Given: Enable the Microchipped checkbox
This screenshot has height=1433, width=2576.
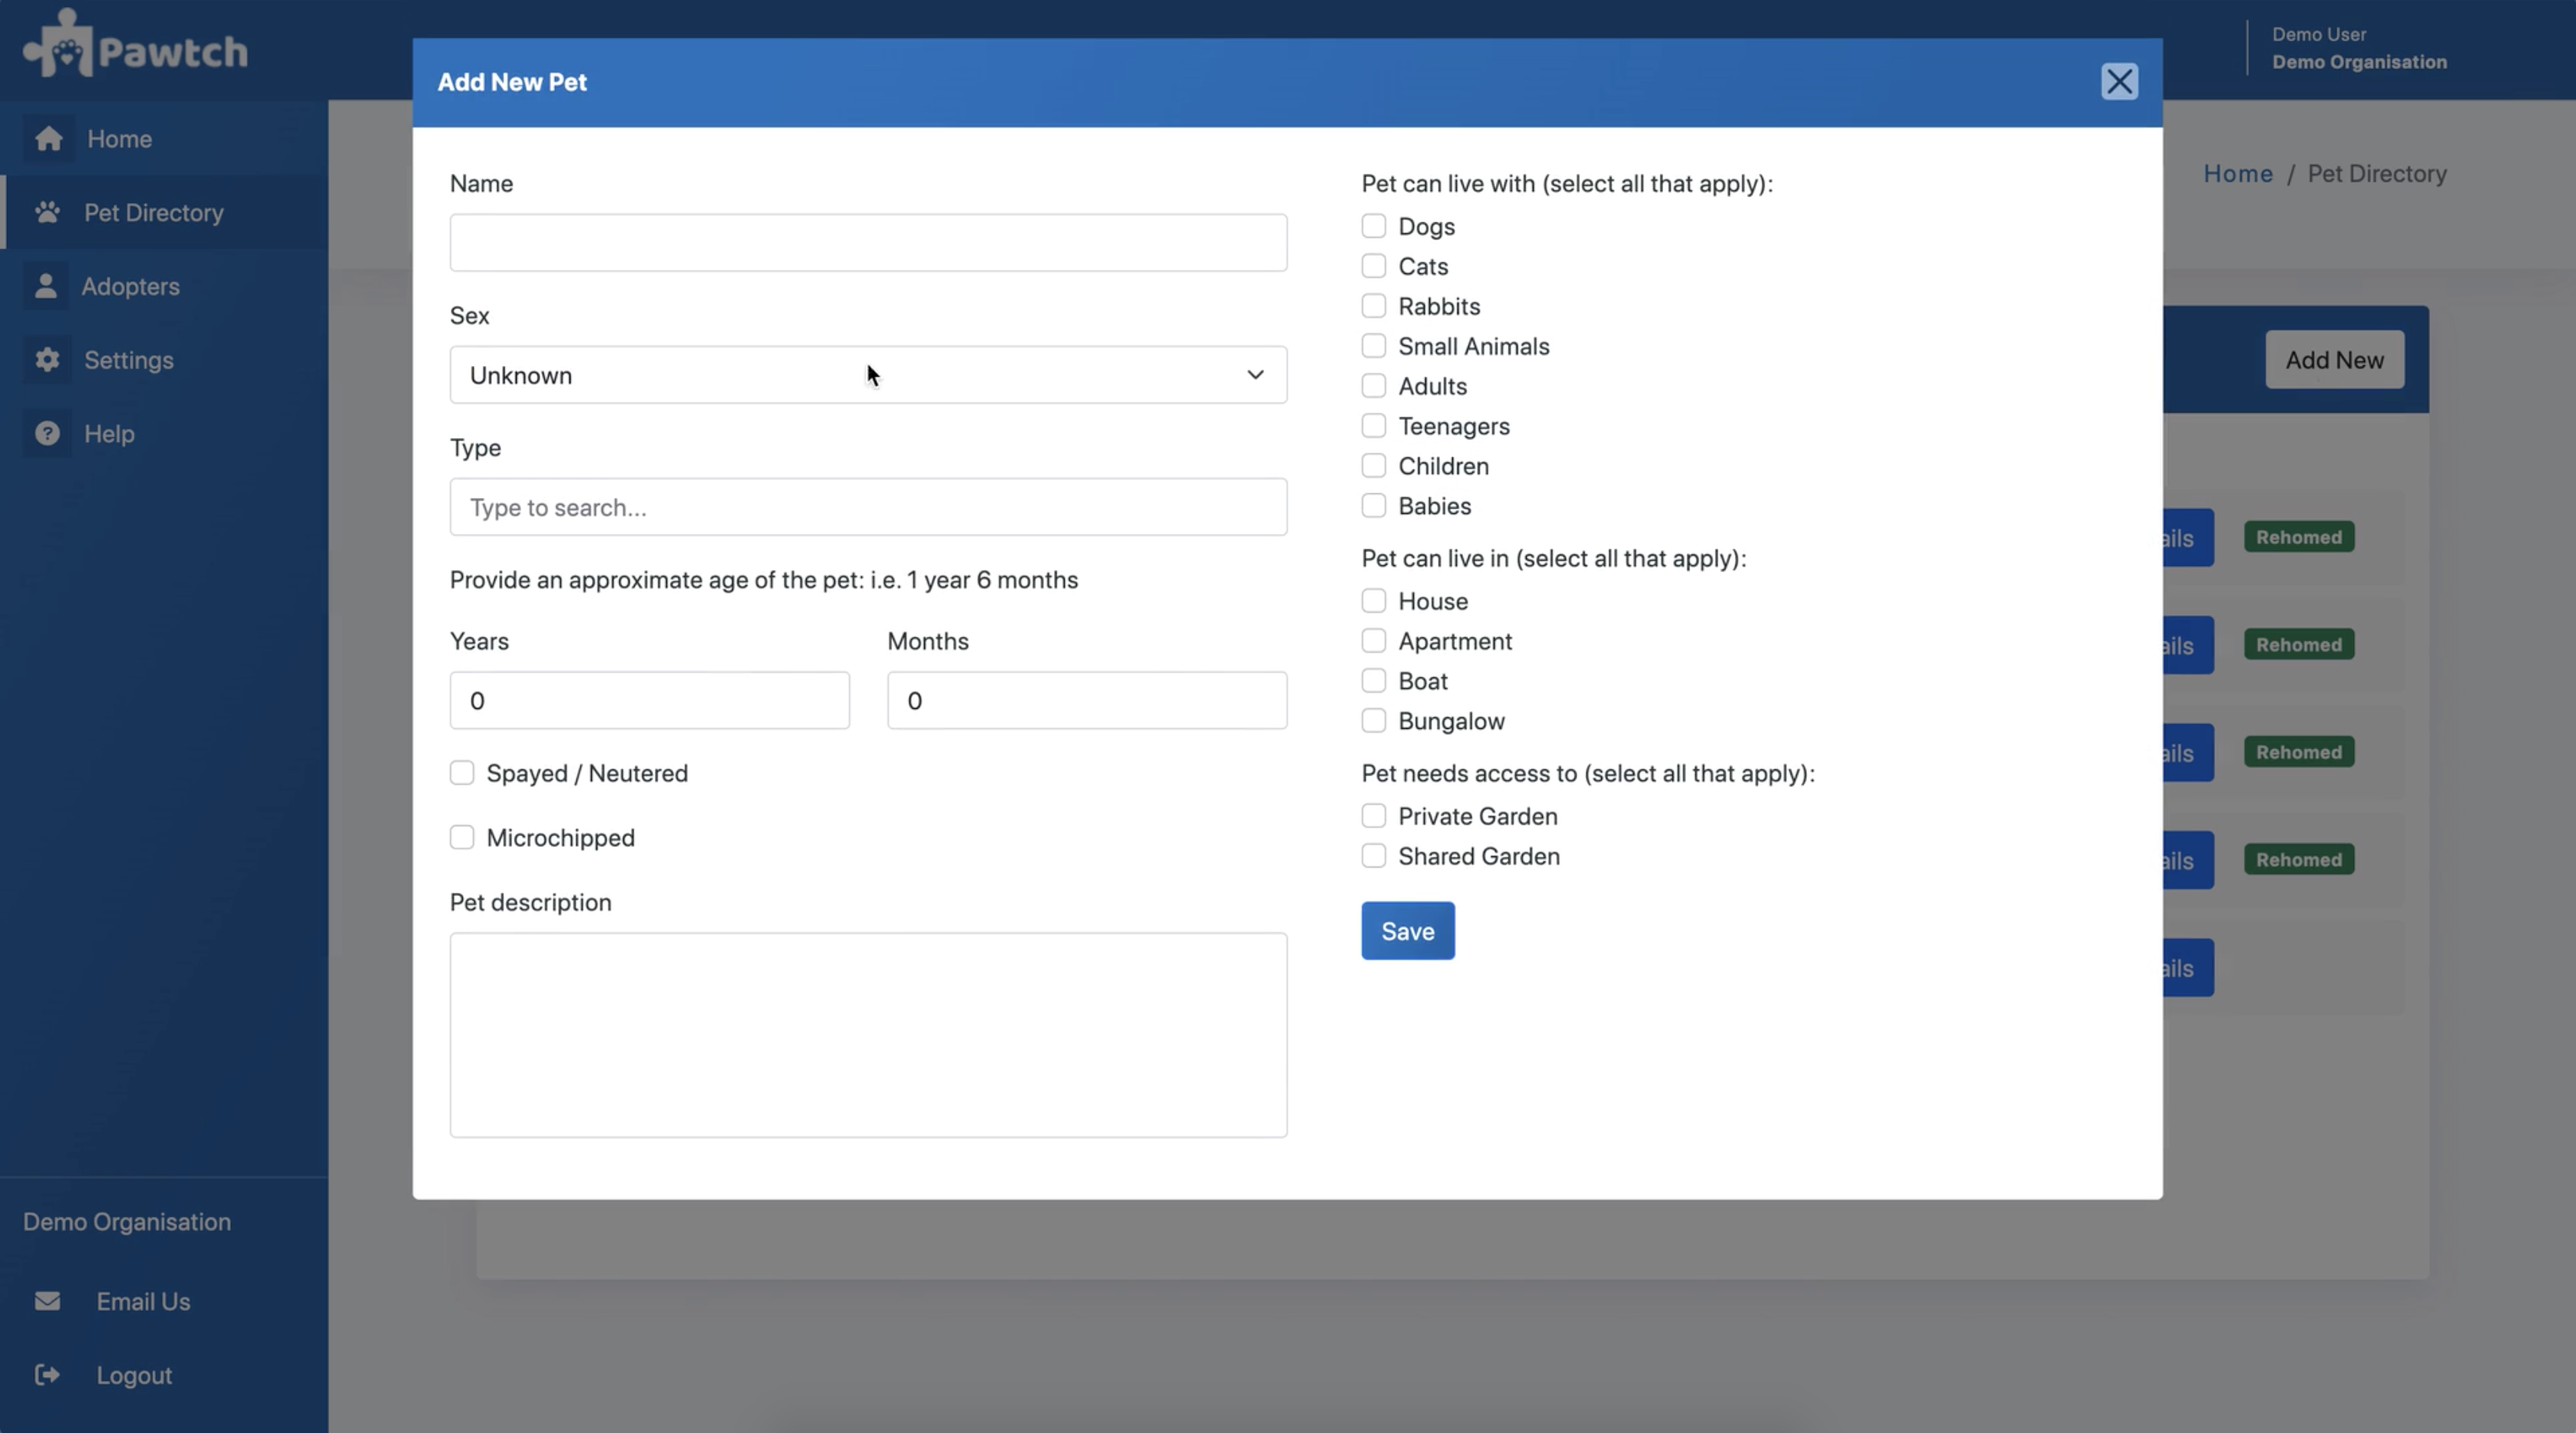Looking at the screenshot, I should (x=462, y=838).
